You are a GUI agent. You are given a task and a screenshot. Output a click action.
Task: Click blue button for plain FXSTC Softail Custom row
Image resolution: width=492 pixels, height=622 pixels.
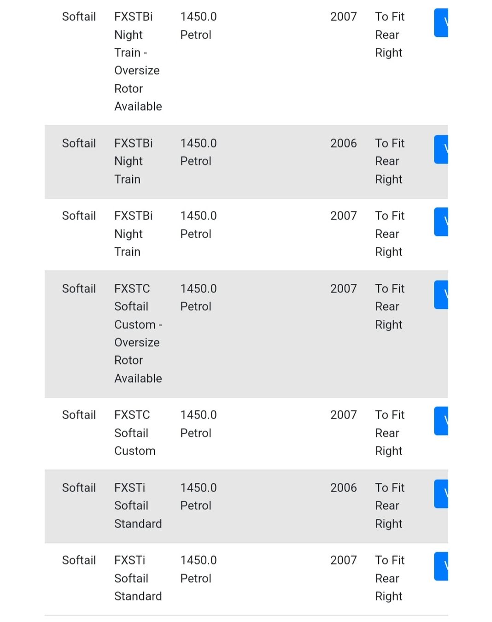pyautogui.click(x=441, y=421)
